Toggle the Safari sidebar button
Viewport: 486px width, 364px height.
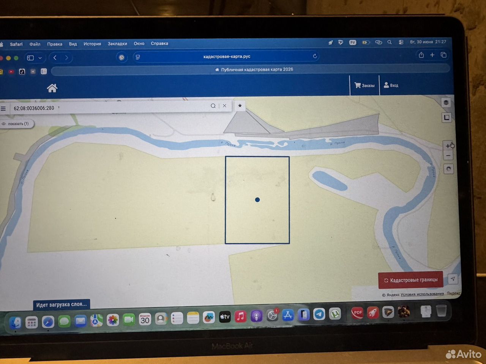tap(30, 58)
